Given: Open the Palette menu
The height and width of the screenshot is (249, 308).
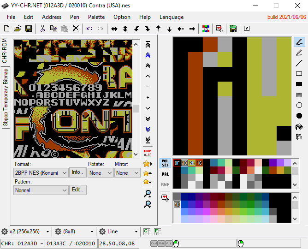Looking at the screenshot, I should point(96,17).
